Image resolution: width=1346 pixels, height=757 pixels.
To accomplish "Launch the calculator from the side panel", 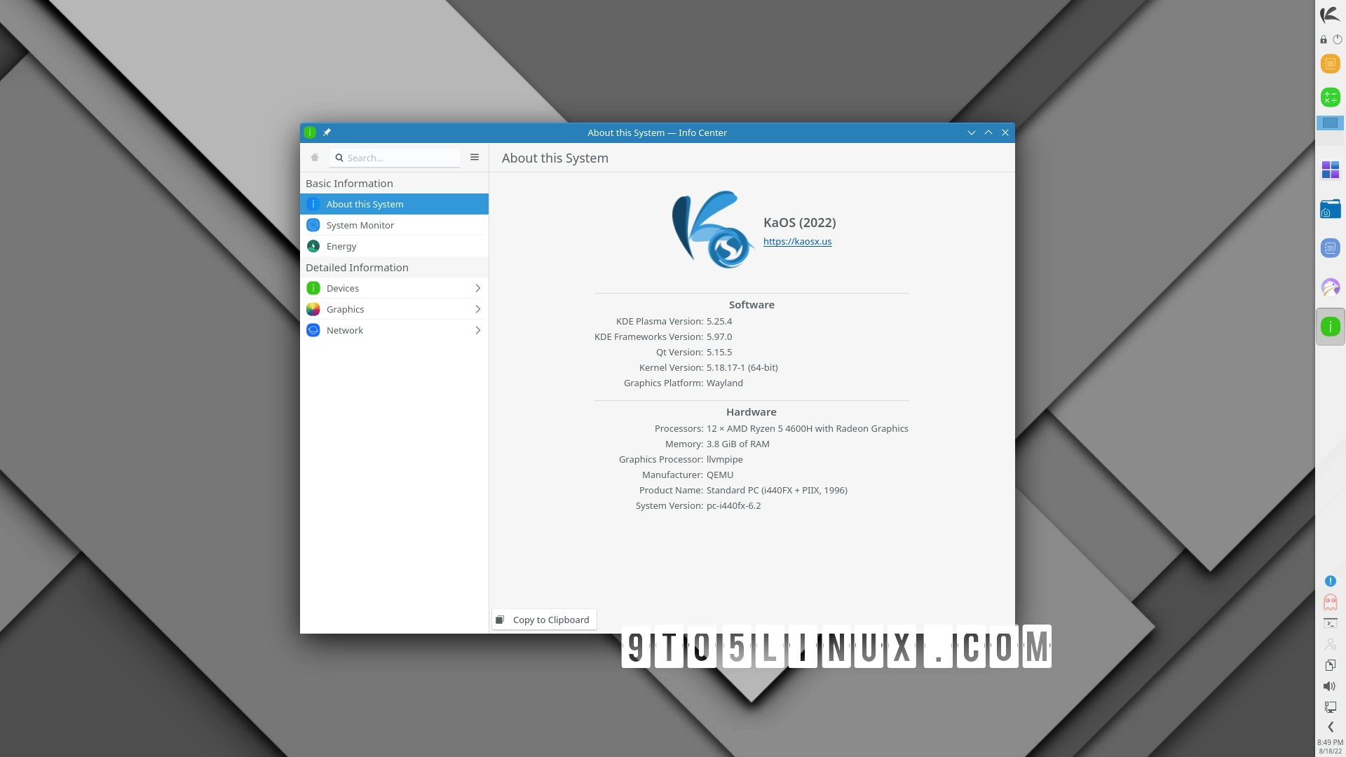I will tap(1330, 97).
